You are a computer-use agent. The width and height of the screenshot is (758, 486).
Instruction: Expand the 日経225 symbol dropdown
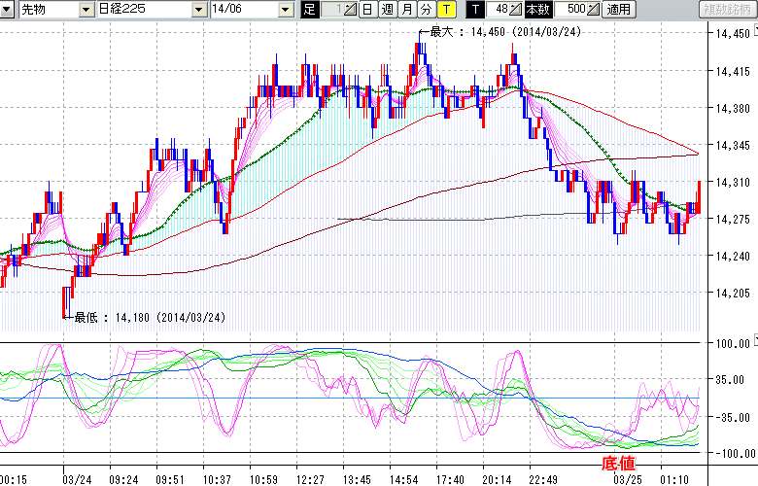coord(200,10)
